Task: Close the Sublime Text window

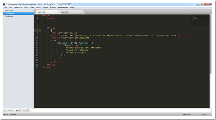Action: [208, 4]
